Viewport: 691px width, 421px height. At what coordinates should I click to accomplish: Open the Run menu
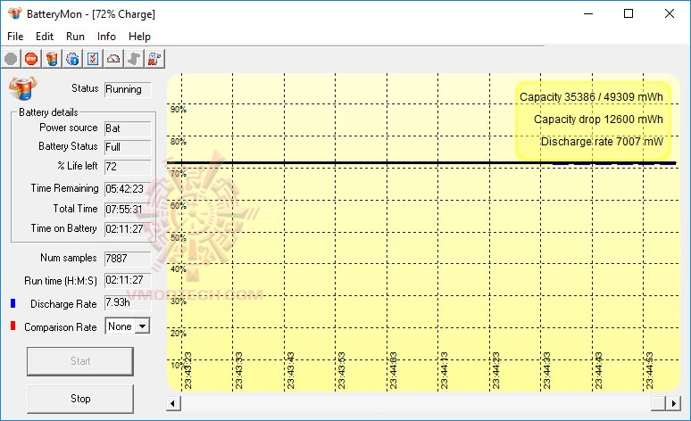coord(75,36)
